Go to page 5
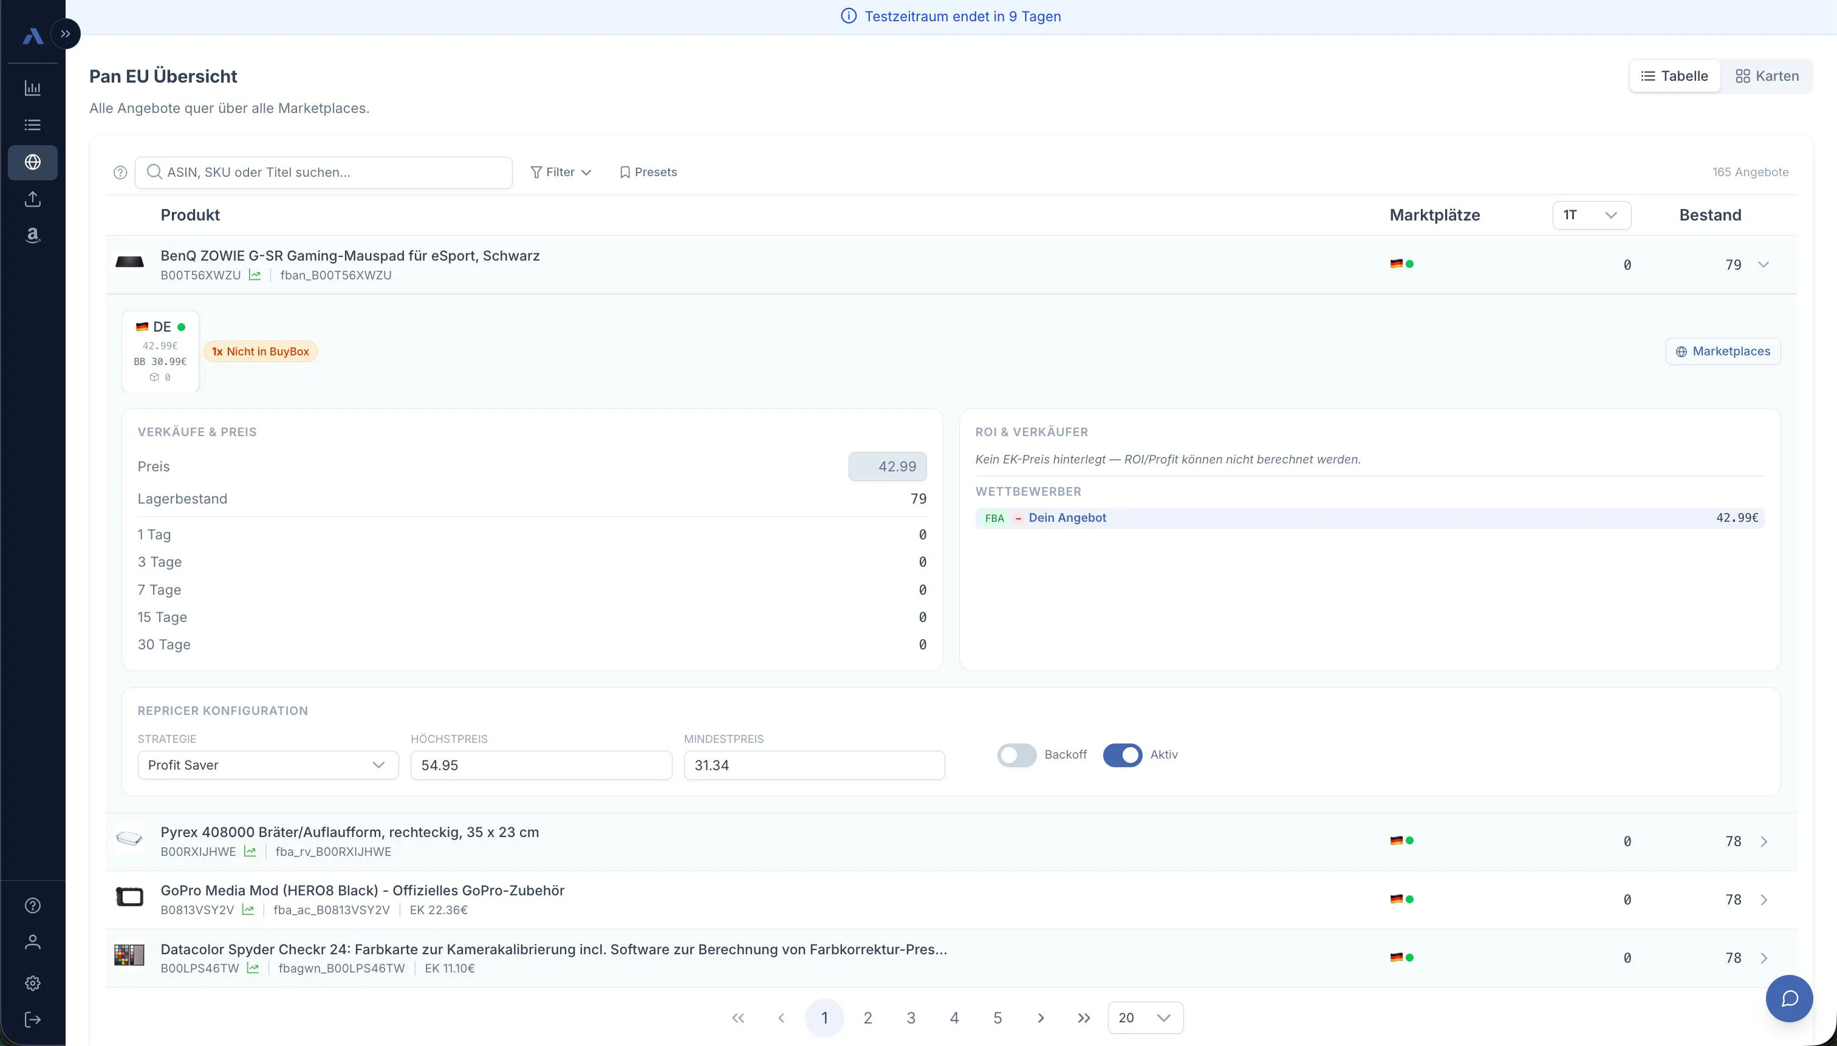Image resolution: width=1837 pixels, height=1046 pixels. [997, 1018]
